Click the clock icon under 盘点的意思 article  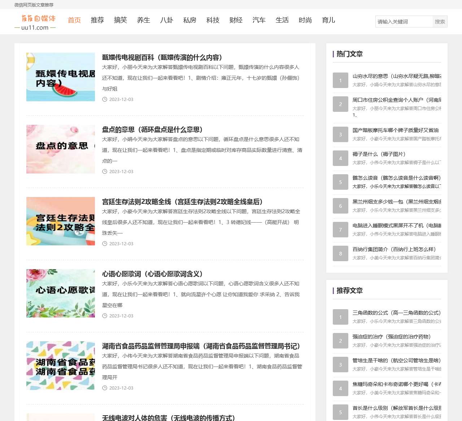tap(105, 171)
